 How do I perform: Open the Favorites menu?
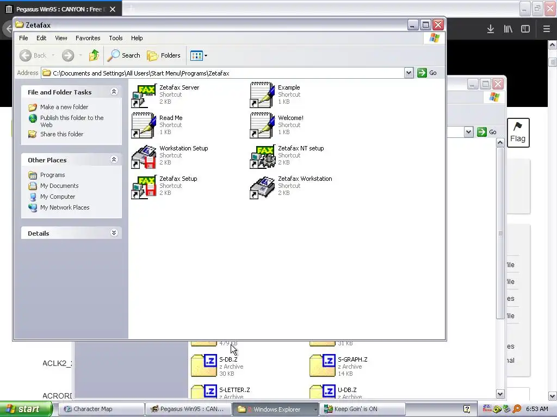point(88,38)
